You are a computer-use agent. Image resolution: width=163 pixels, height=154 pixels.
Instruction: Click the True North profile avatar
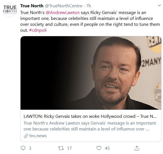click(x=10, y=10)
